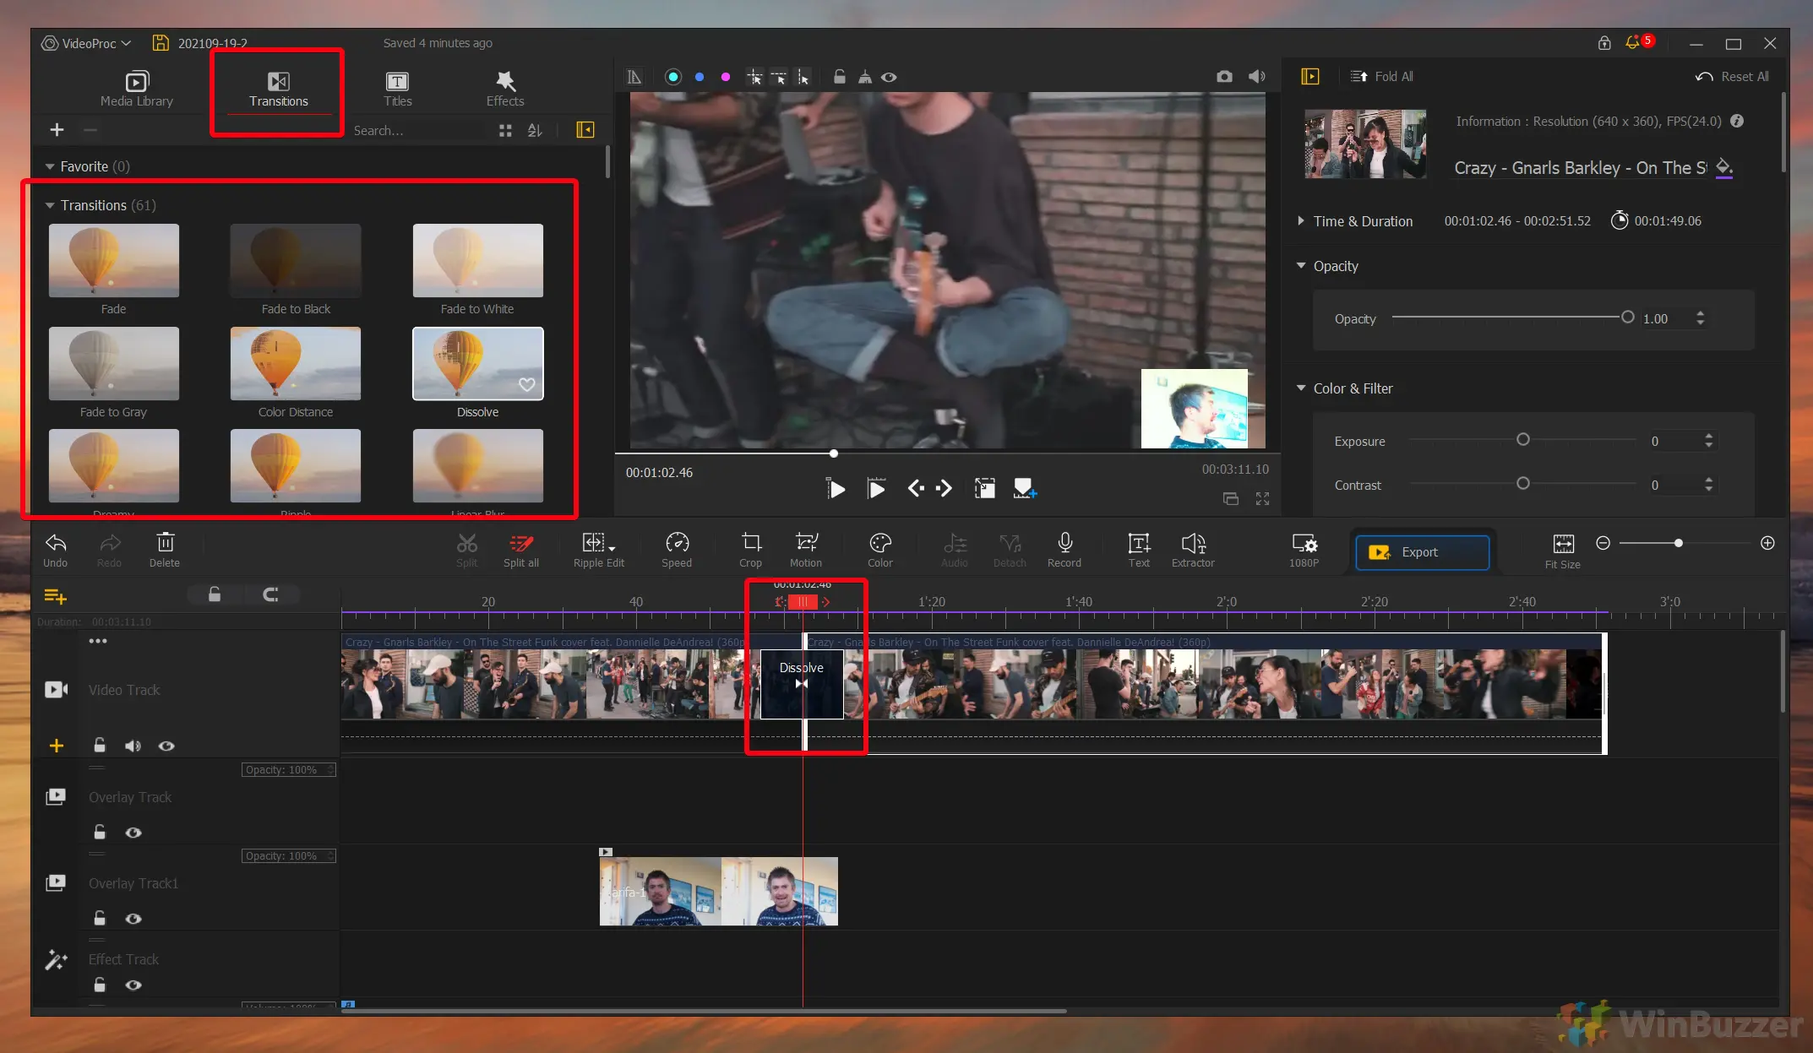1813x1053 pixels.
Task: Click the Ripple Edit icon
Action: pyautogui.click(x=596, y=549)
